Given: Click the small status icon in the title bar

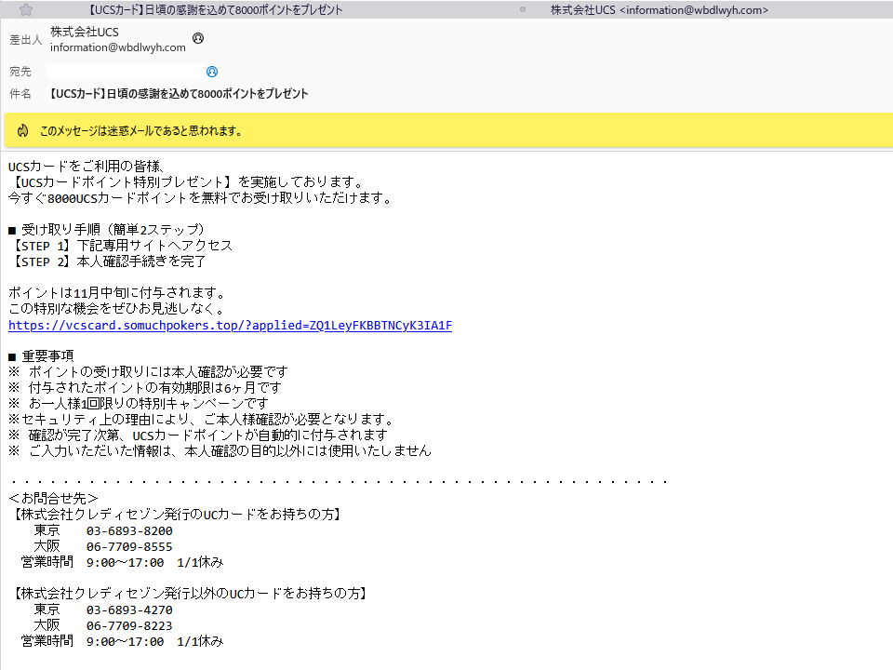Looking at the screenshot, I should (524, 9).
